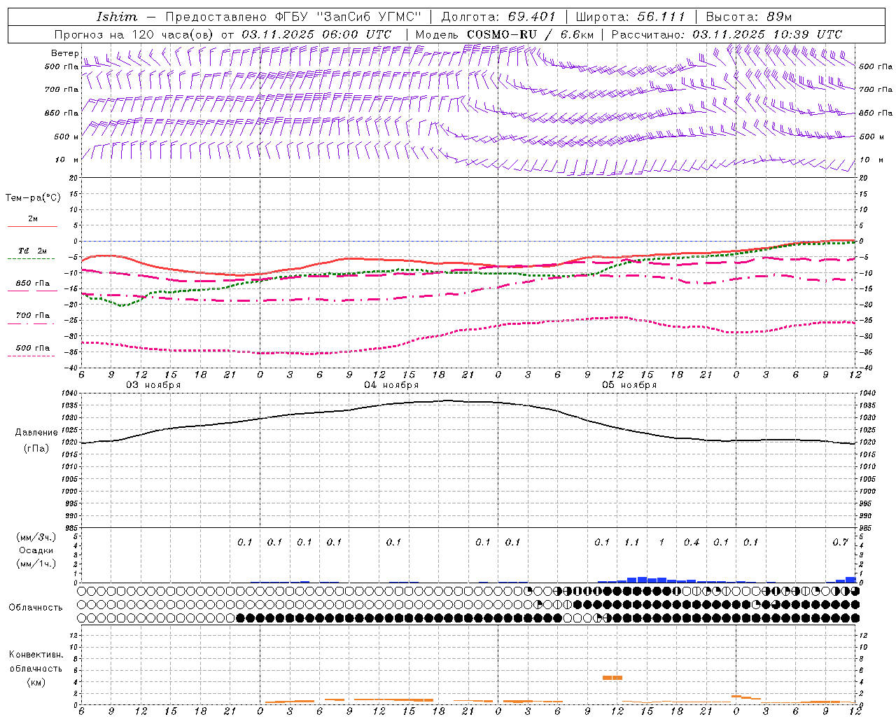Select the Прогноз на 120 часа(ов) text
The image size is (896, 717).
click(x=135, y=34)
